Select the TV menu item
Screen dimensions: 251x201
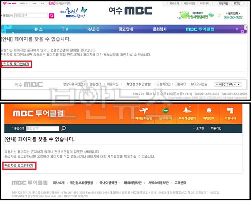pyautogui.click(x=65, y=29)
